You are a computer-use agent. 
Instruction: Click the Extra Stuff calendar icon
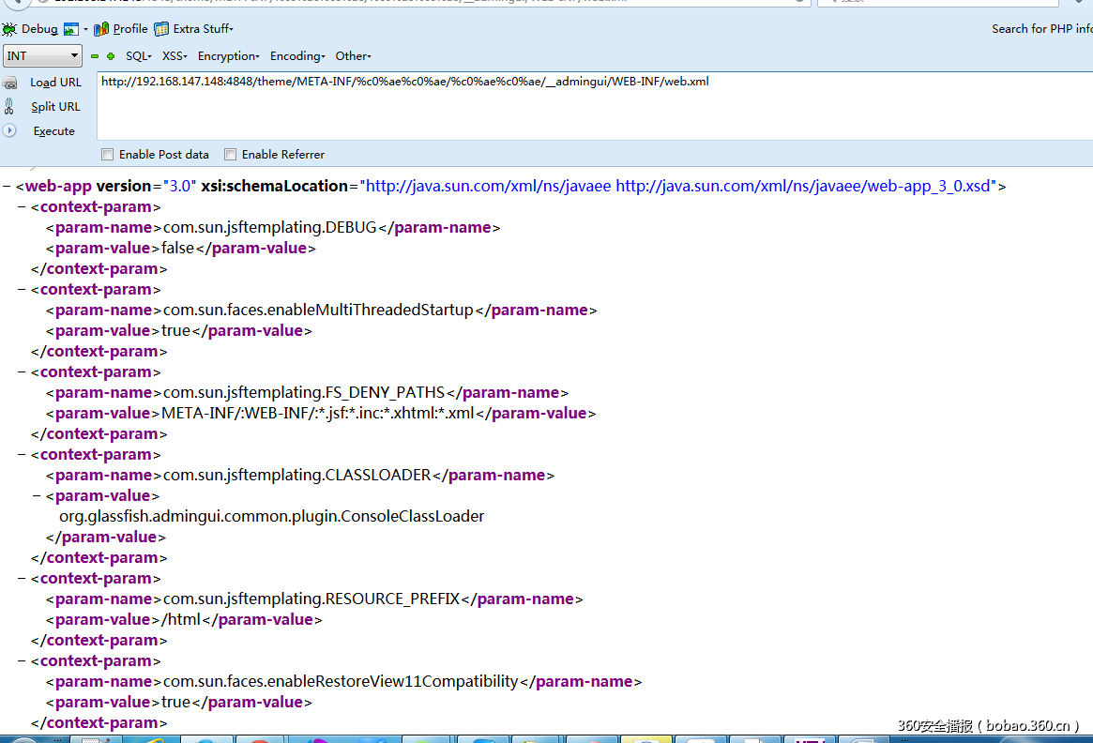159,29
